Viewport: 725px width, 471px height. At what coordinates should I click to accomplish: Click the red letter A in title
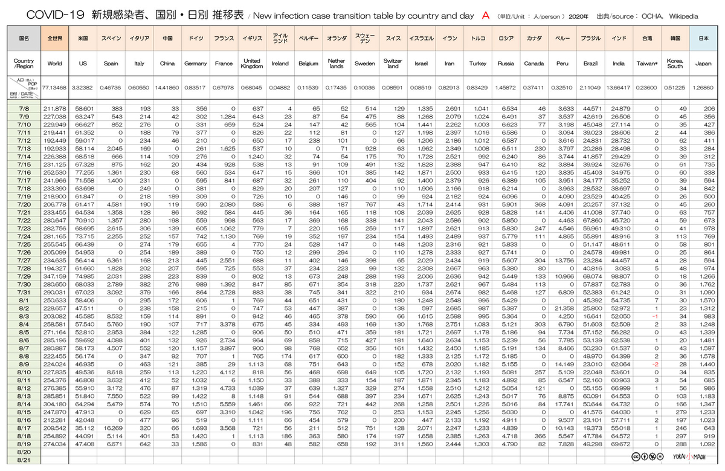[x=486, y=16]
